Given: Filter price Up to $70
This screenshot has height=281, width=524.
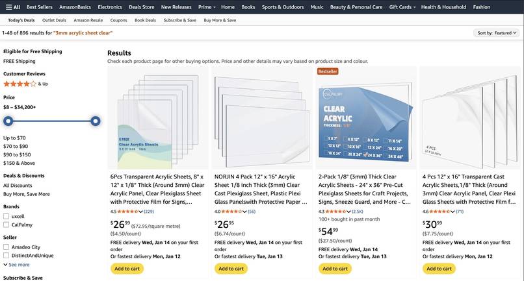Looking at the screenshot, I should (x=14, y=138).
